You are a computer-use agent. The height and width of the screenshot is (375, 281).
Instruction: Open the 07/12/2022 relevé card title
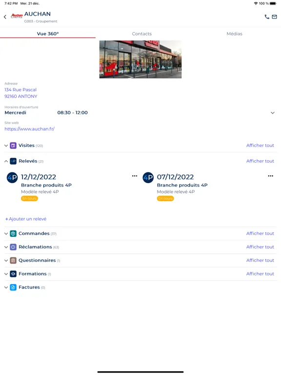tap(176, 177)
